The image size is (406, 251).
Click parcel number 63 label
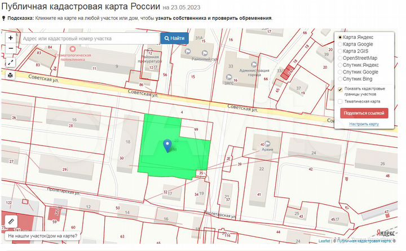[122, 236]
